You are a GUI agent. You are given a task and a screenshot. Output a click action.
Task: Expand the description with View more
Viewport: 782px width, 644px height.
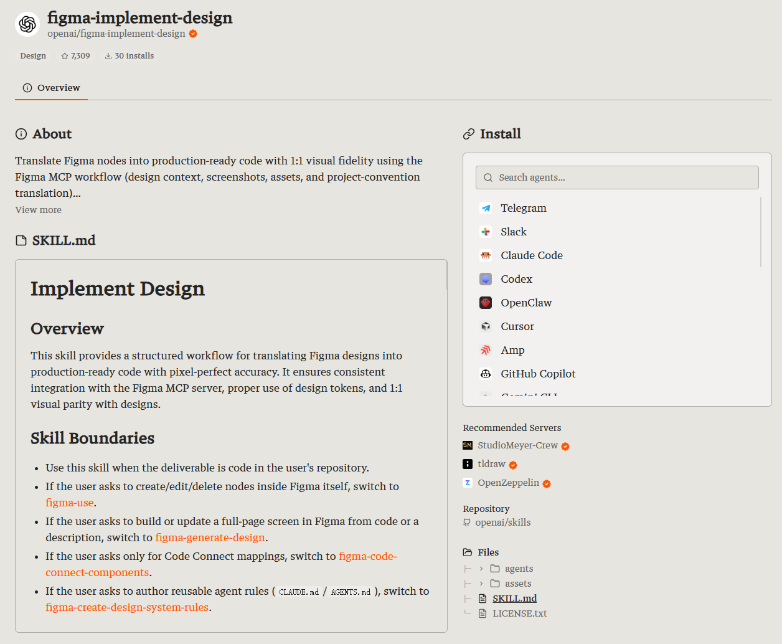click(x=39, y=210)
